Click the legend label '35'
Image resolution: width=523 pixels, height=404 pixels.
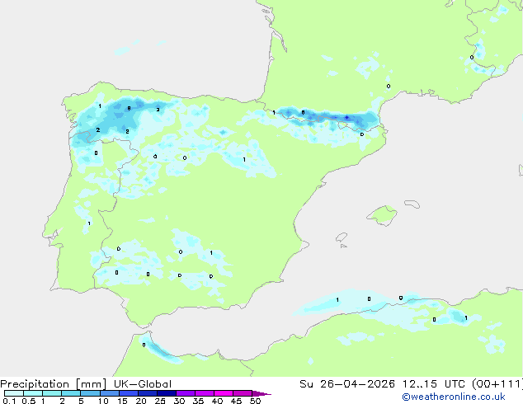[x=198, y=401]
